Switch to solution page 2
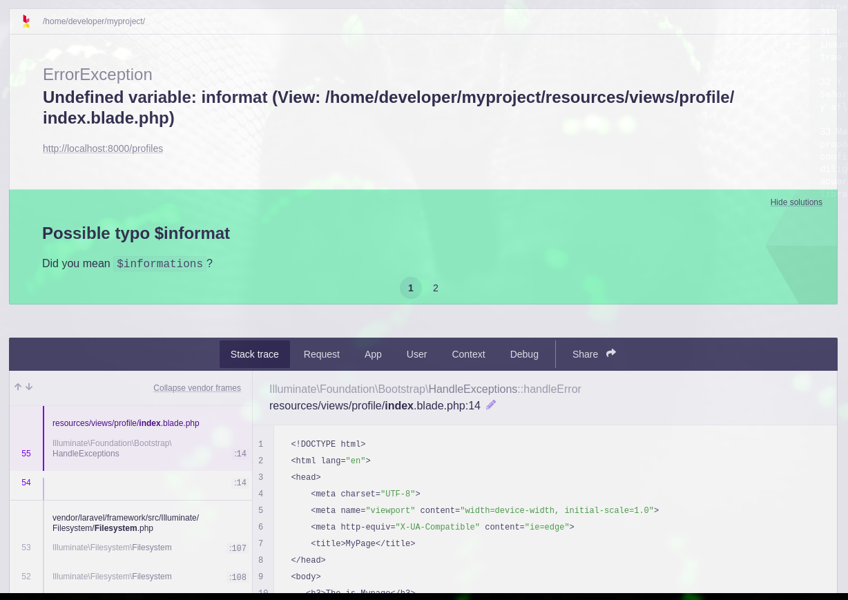 pyautogui.click(x=436, y=288)
